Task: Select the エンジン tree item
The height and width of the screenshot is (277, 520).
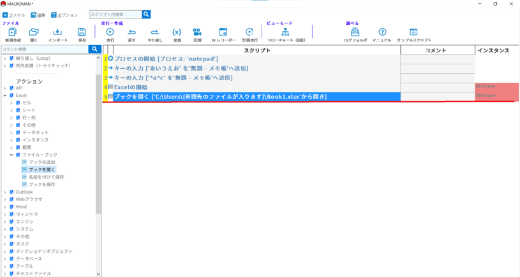Action: 24,222
